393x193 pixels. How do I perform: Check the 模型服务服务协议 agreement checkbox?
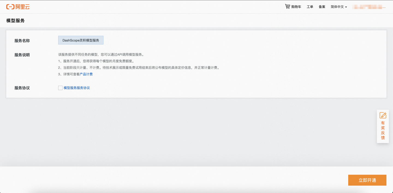coord(60,88)
